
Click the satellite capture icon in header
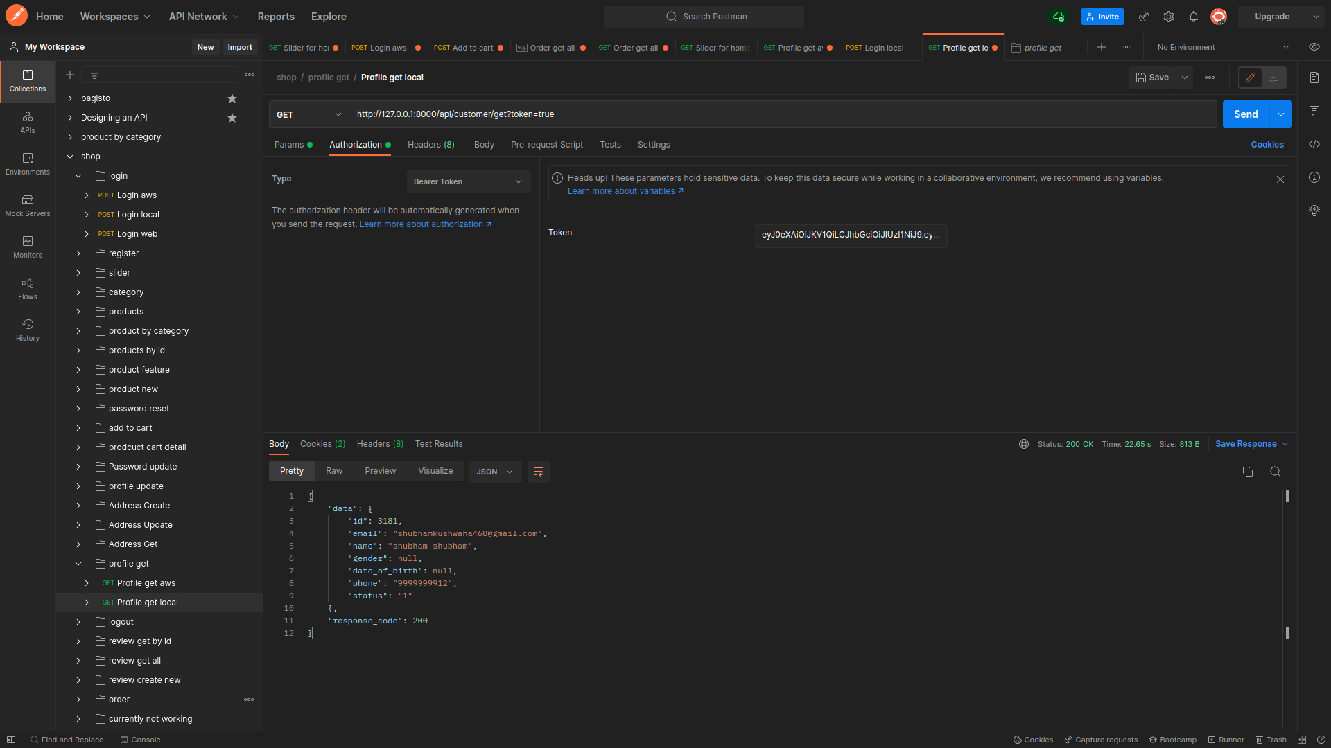(1144, 17)
